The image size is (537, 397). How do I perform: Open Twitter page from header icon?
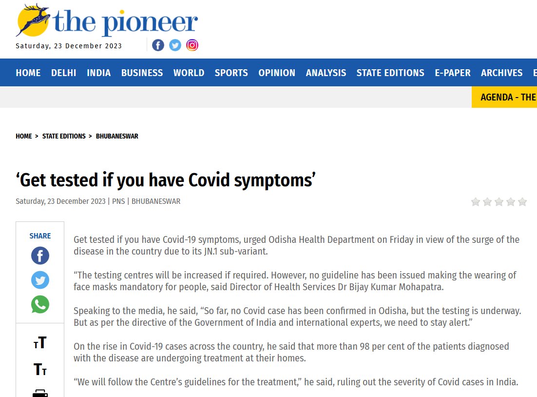[175, 45]
